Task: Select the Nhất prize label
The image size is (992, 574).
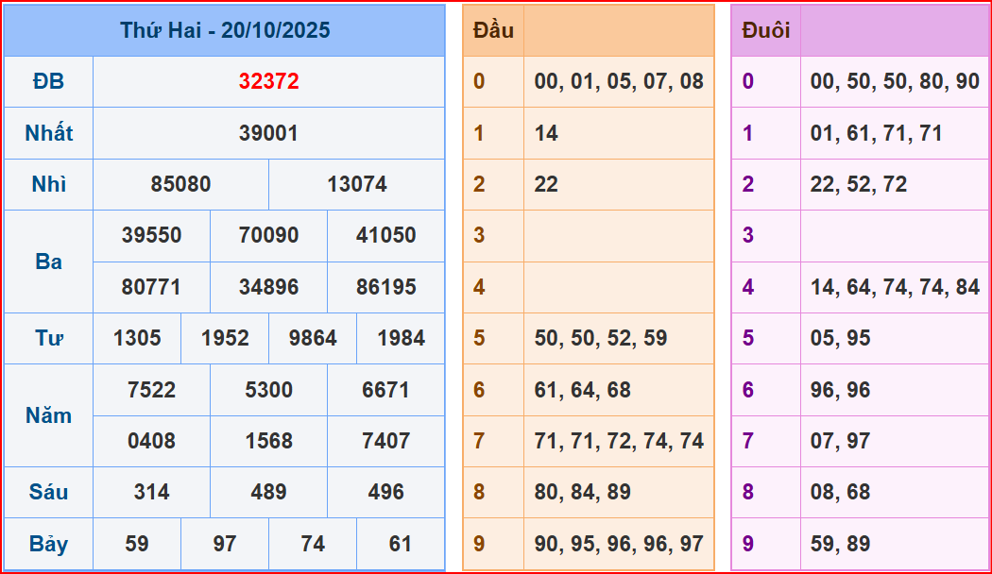Action: 49,133
